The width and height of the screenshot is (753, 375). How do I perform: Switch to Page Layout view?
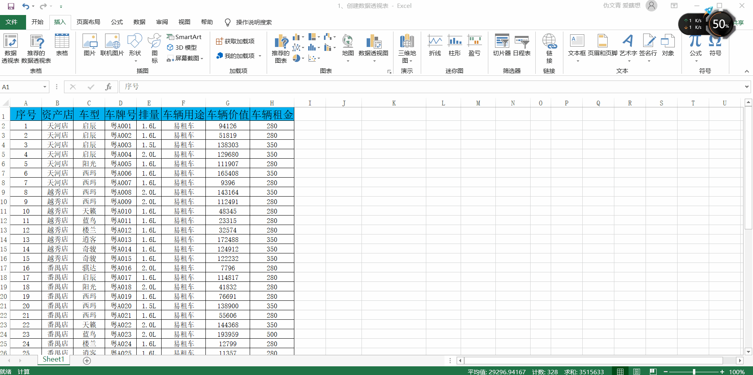coord(636,371)
